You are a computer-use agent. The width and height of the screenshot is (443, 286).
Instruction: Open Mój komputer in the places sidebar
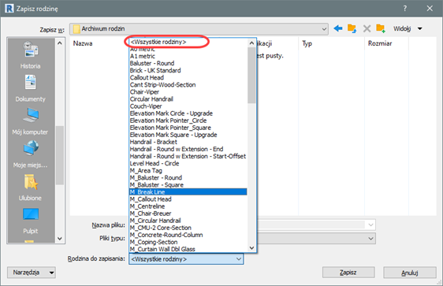point(31,121)
